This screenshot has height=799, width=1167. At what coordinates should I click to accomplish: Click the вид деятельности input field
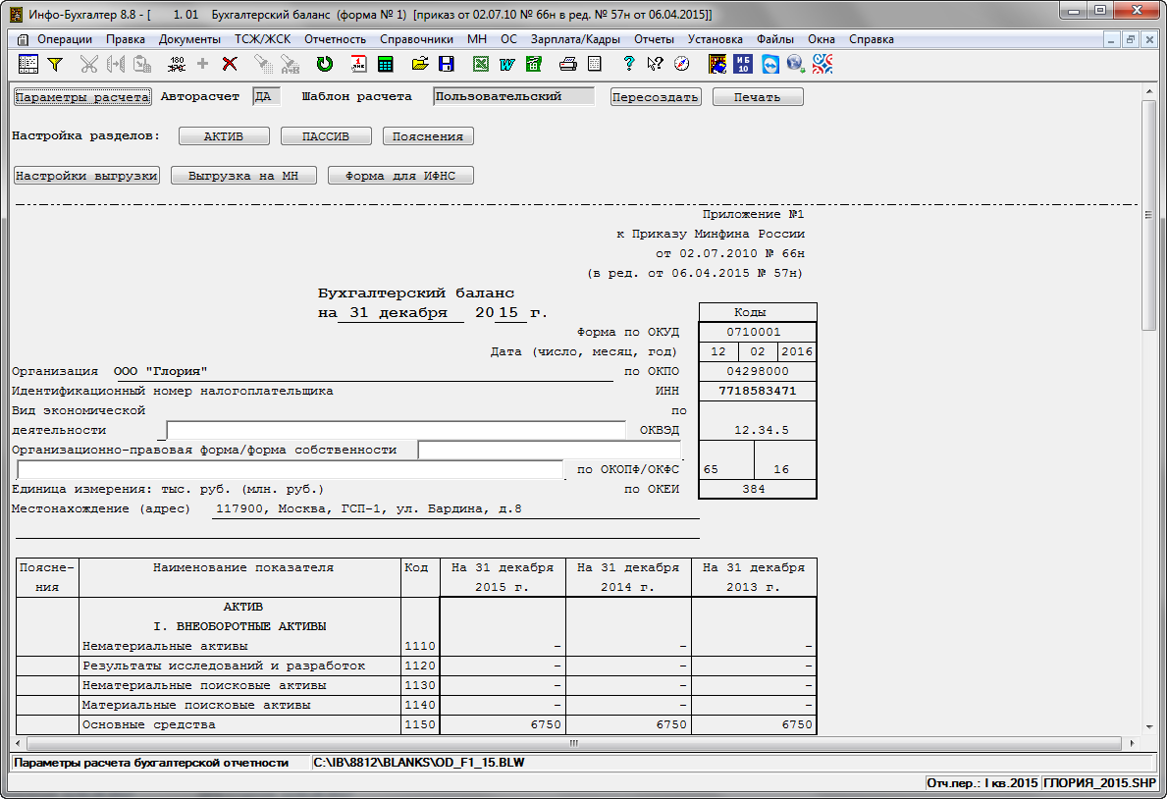[396, 430]
